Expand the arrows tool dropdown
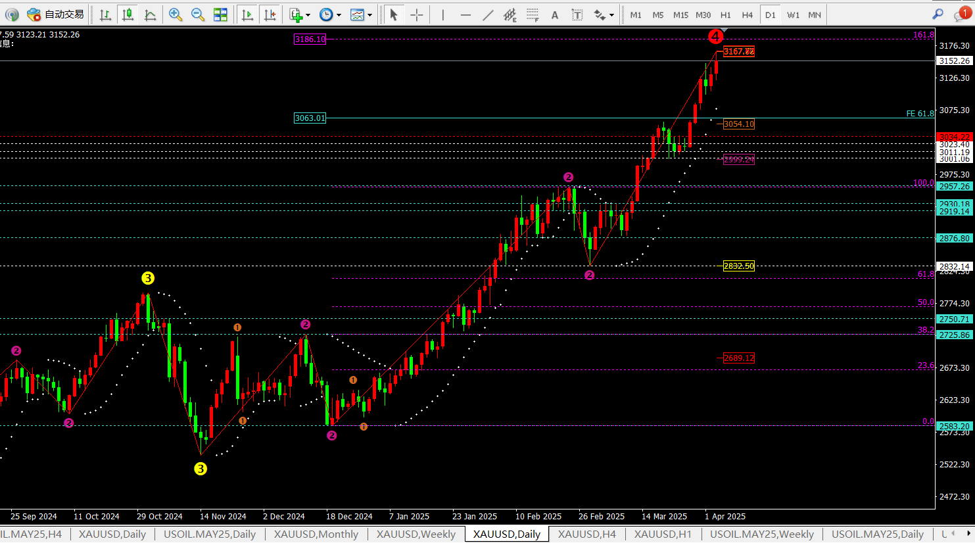This screenshot has height=543, width=975. click(612, 15)
